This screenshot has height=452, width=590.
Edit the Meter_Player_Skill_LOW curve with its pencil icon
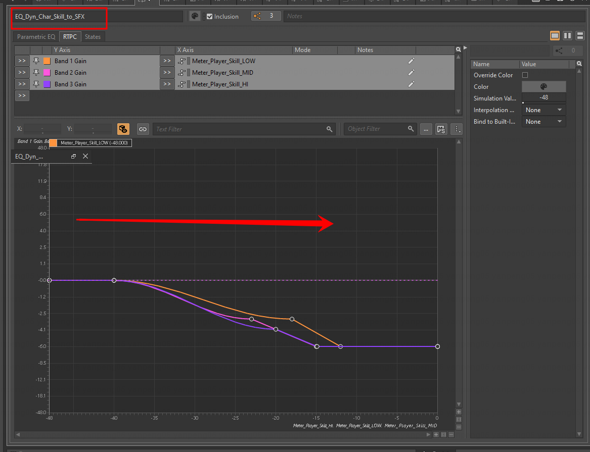(411, 61)
